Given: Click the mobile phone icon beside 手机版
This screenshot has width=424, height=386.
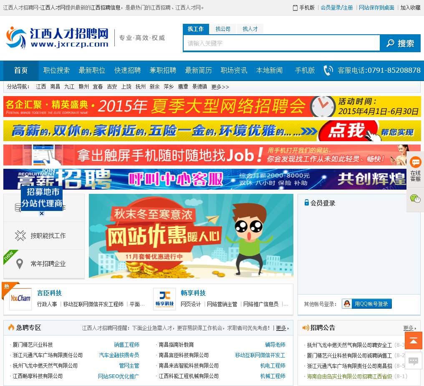Looking at the screenshot, I should [295, 8].
